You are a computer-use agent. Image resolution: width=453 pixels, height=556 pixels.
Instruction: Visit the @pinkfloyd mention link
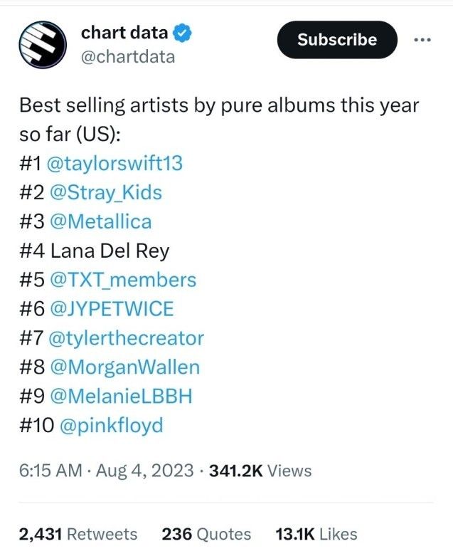(x=110, y=426)
